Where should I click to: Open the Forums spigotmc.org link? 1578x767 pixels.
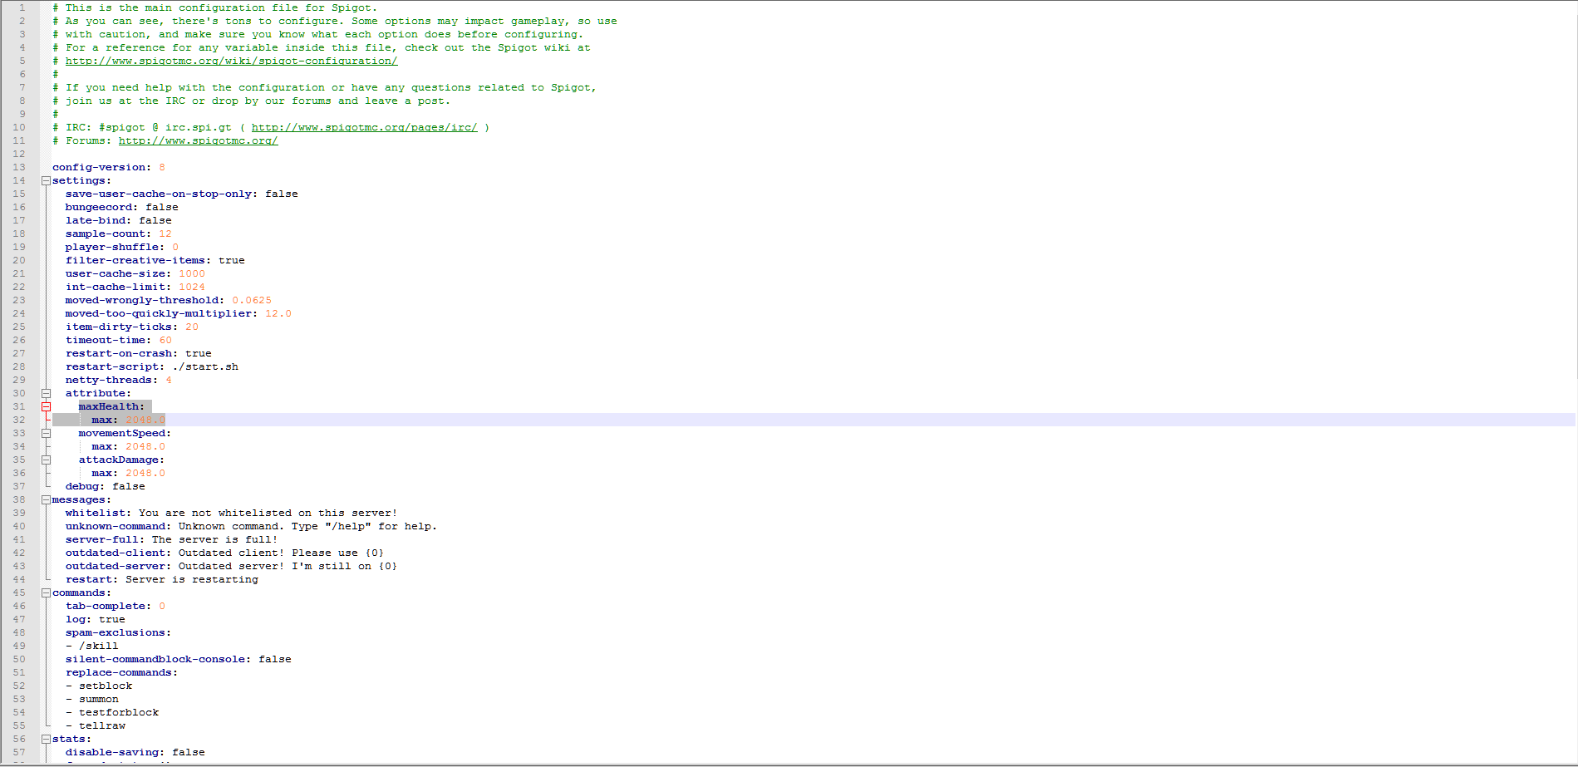[199, 140]
